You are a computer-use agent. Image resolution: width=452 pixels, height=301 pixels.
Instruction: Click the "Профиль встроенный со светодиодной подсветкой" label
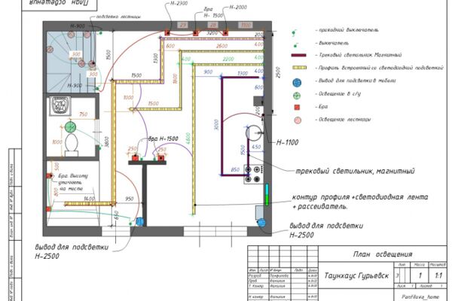pos(379,68)
